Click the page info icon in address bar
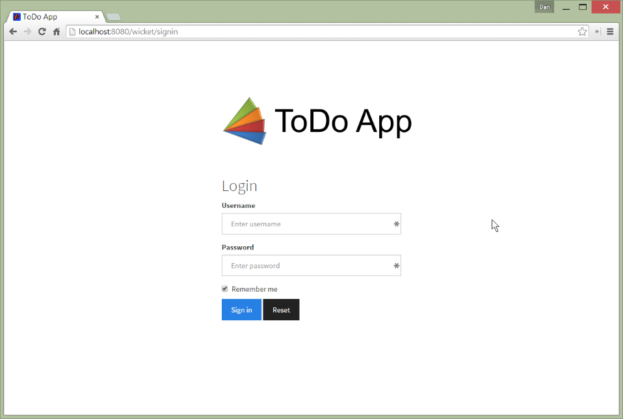This screenshot has width=623, height=419. tap(73, 31)
